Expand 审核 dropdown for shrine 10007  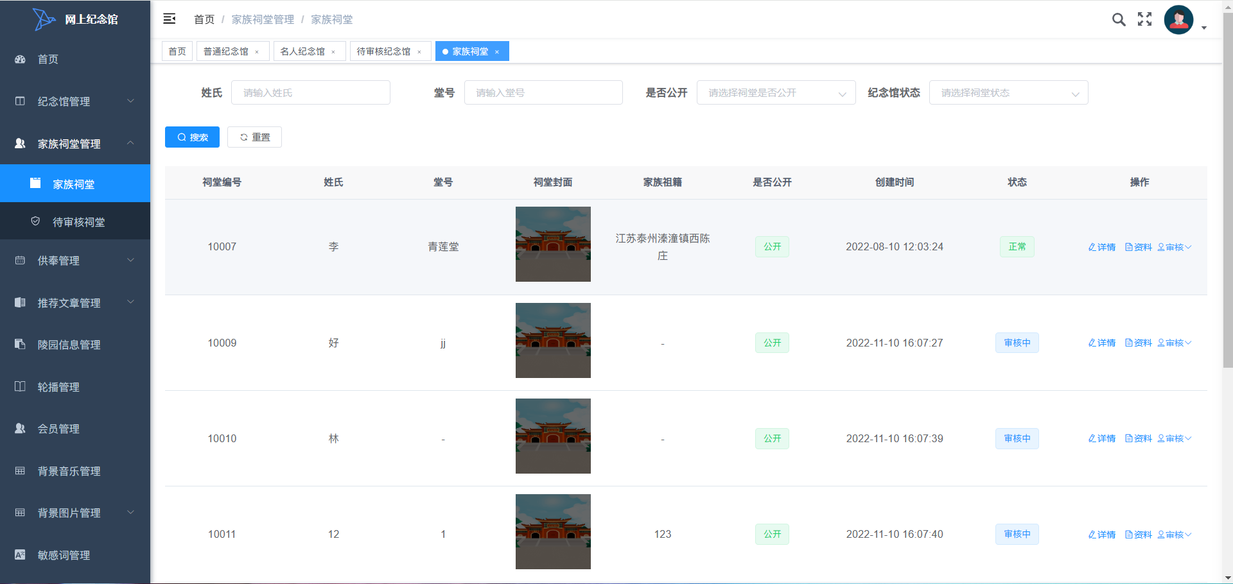(1175, 247)
